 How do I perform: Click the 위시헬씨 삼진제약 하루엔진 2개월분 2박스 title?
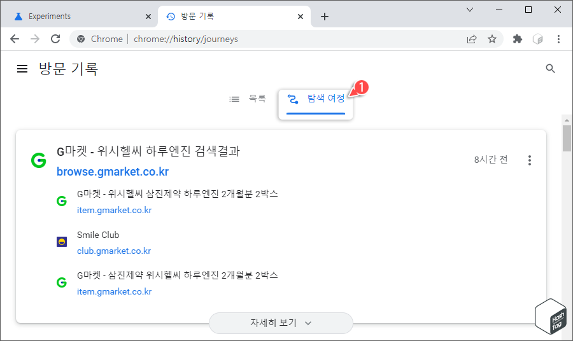pyautogui.click(x=177, y=194)
